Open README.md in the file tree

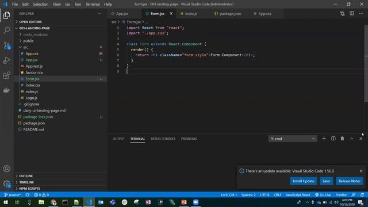point(60,129)
